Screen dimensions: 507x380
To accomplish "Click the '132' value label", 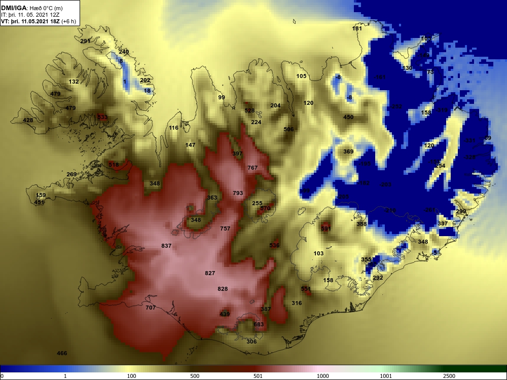I will pyautogui.click(x=74, y=82).
